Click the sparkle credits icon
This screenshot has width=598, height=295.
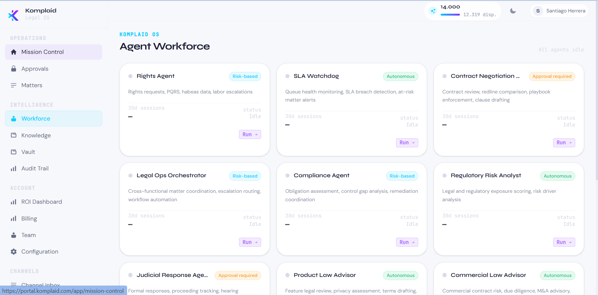[x=433, y=11]
